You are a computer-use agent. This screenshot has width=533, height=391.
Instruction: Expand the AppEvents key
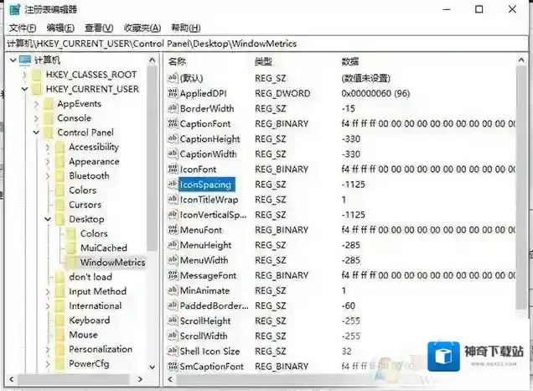tap(36, 104)
